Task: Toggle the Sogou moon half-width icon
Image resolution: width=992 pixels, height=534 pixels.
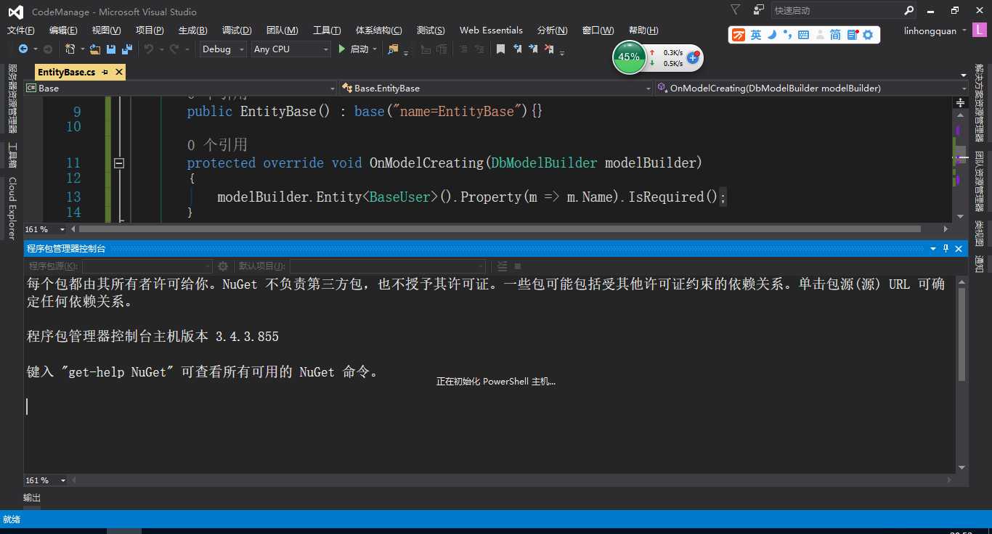Action: [x=773, y=35]
